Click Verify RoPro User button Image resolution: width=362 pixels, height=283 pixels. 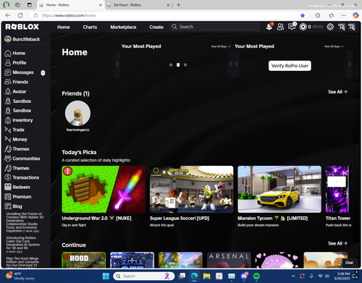point(290,66)
